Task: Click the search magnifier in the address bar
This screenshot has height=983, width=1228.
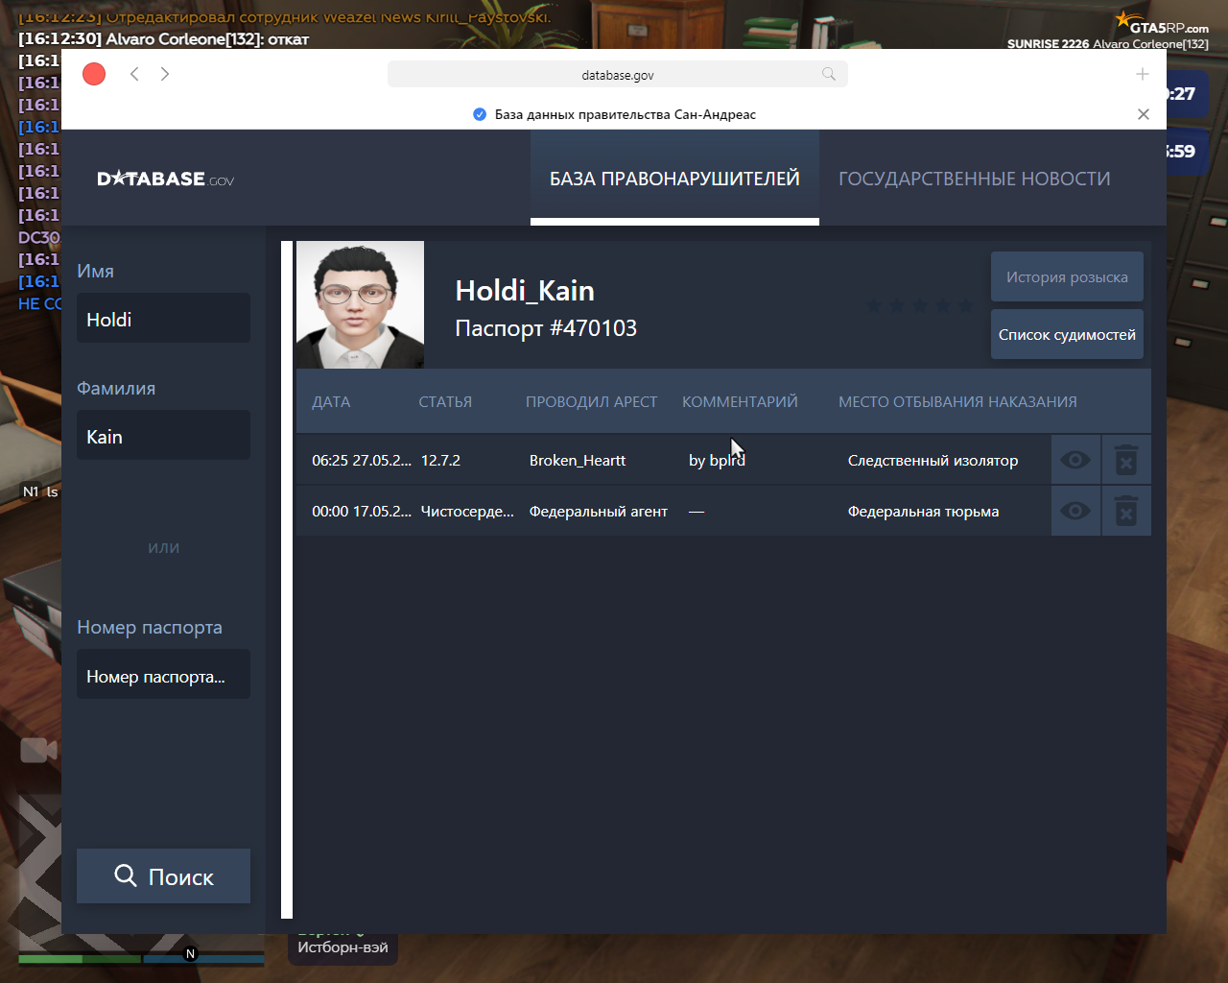Action: click(827, 74)
